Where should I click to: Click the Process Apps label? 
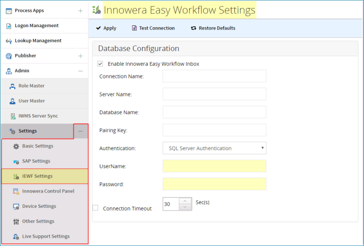pos(29,11)
